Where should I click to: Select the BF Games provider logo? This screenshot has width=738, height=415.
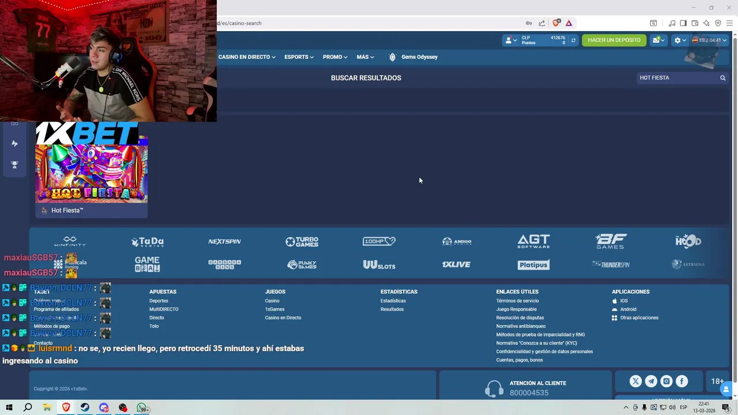[x=611, y=242]
